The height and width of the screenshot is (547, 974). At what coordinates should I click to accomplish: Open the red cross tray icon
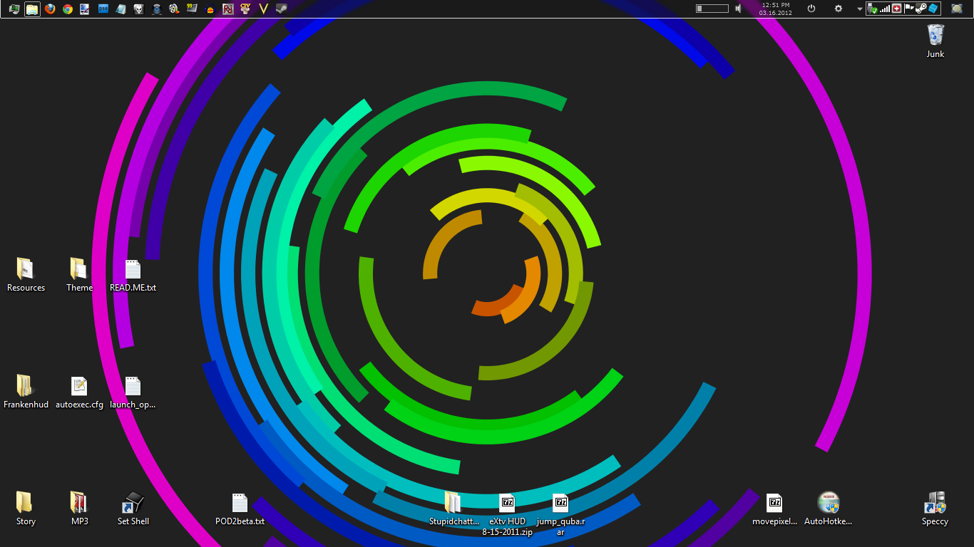[897, 9]
